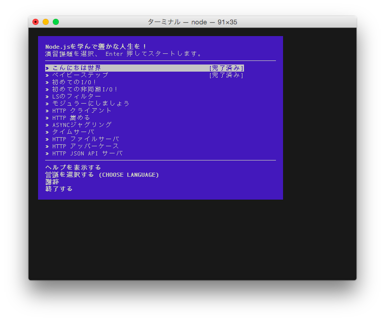Click ヘルプを表示する to show help

[x=73, y=168]
